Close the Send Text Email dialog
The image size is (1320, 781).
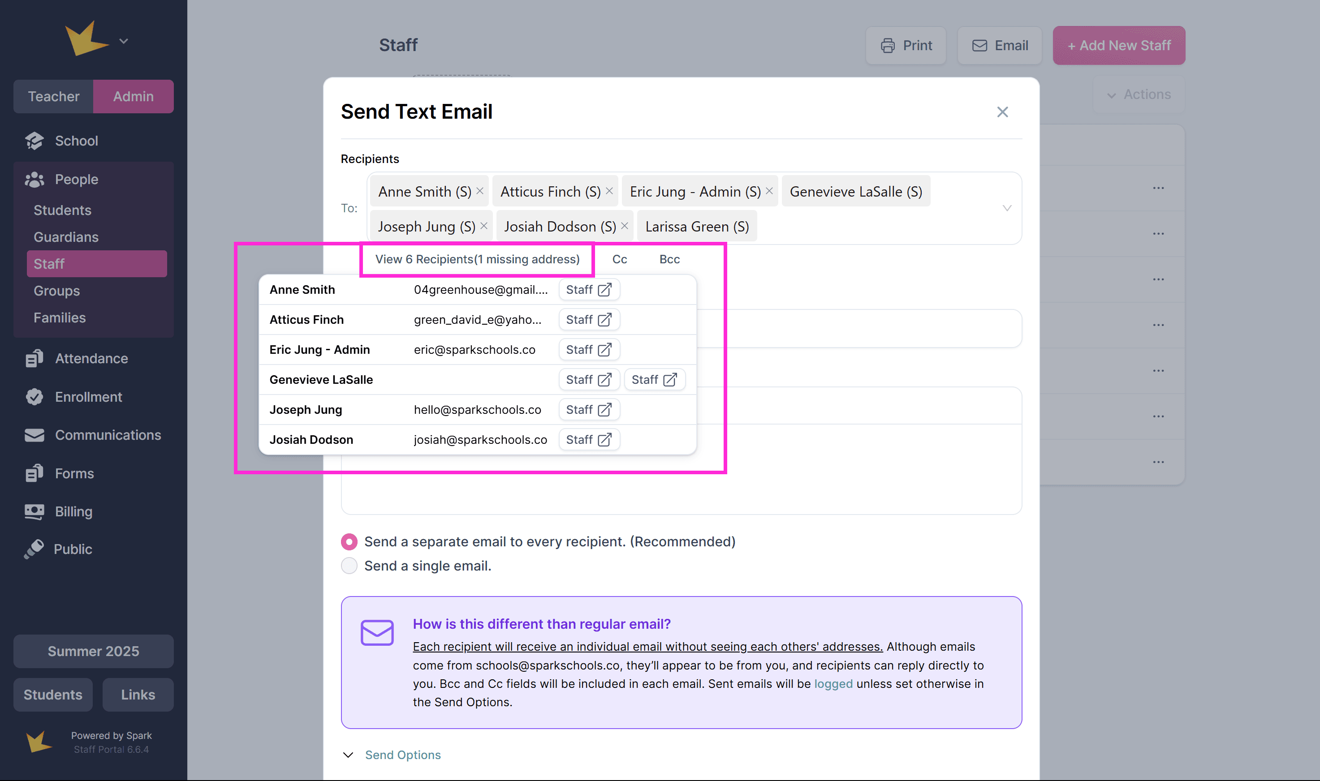pos(1002,112)
